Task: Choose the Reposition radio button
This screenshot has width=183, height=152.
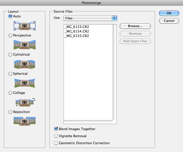Action: coord(10,112)
